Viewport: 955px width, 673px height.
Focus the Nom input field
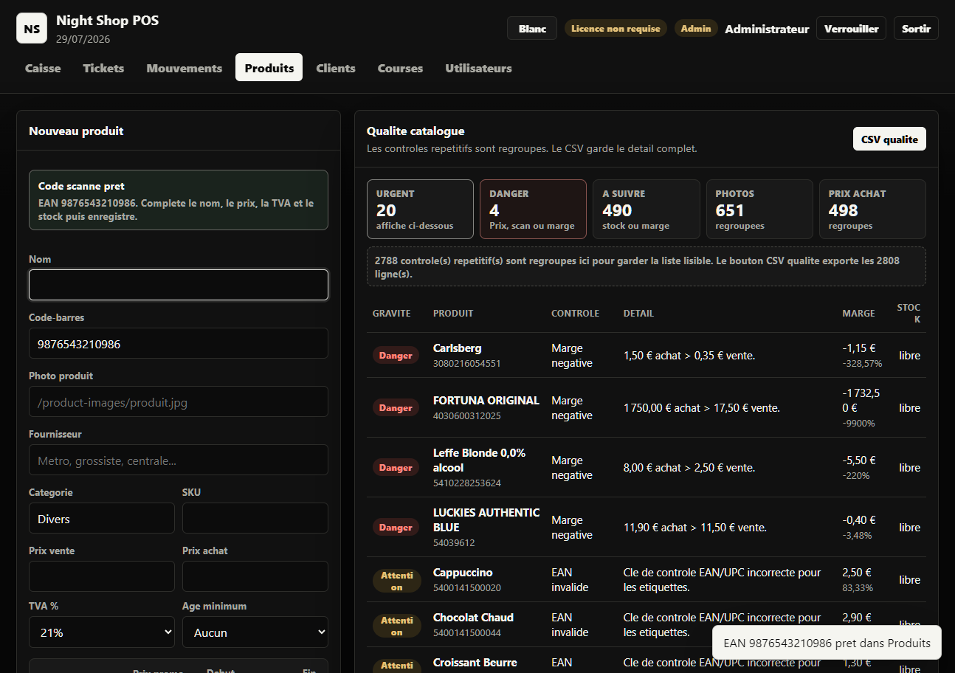point(179,285)
